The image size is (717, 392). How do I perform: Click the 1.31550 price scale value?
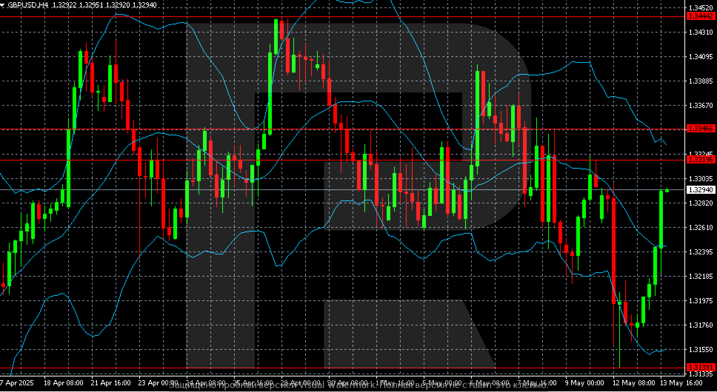(700, 349)
